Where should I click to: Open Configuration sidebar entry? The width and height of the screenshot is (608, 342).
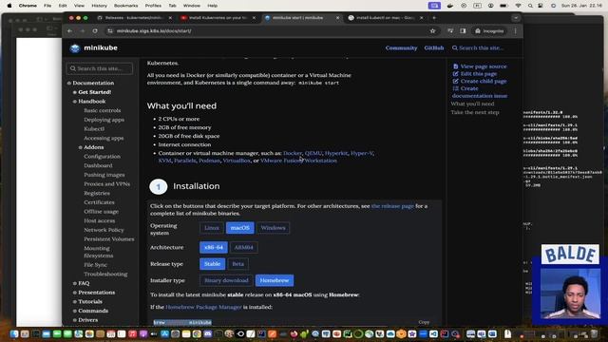point(102,156)
